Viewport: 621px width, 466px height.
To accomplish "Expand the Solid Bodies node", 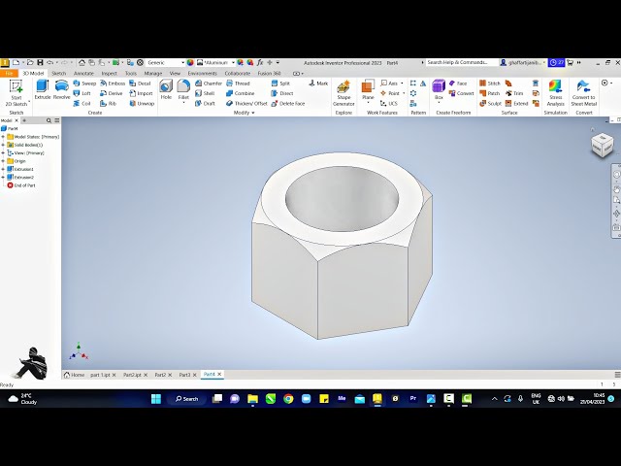I will tap(3, 145).
